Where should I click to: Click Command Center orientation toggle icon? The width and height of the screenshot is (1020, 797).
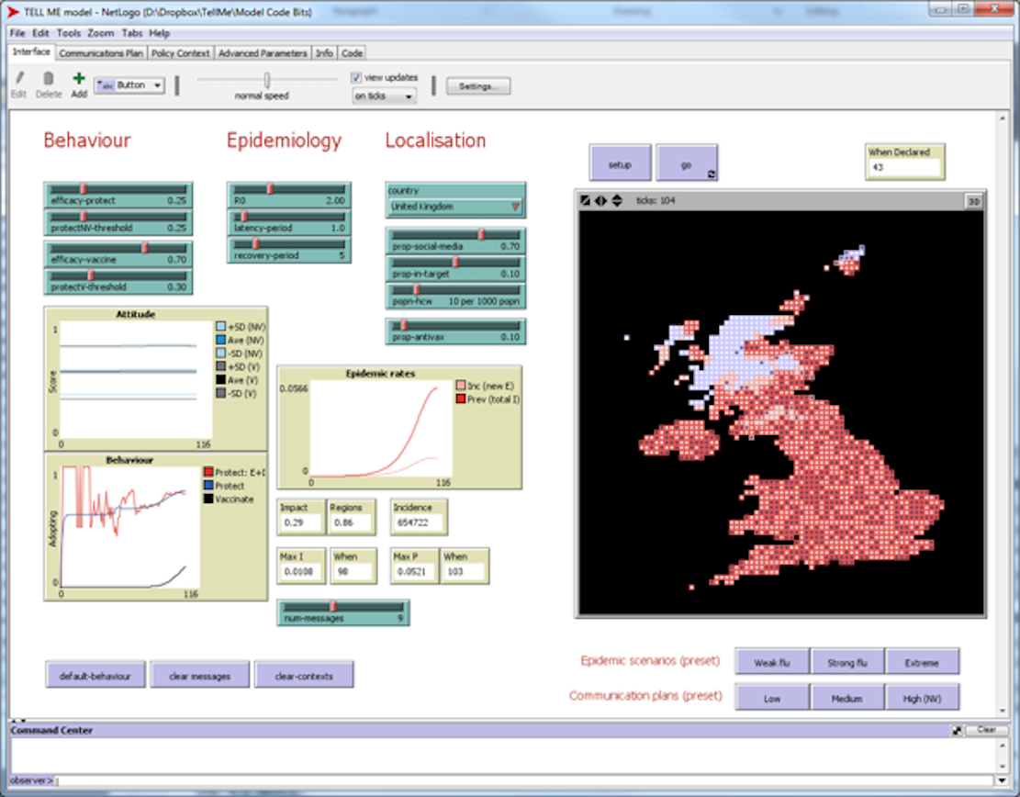[x=958, y=730]
